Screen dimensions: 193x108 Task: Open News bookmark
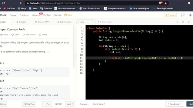pos(33,8)
